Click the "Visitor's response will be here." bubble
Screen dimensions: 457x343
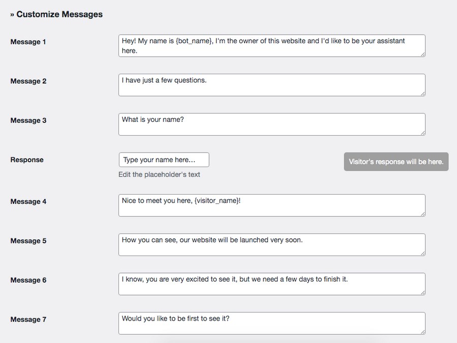(396, 162)
